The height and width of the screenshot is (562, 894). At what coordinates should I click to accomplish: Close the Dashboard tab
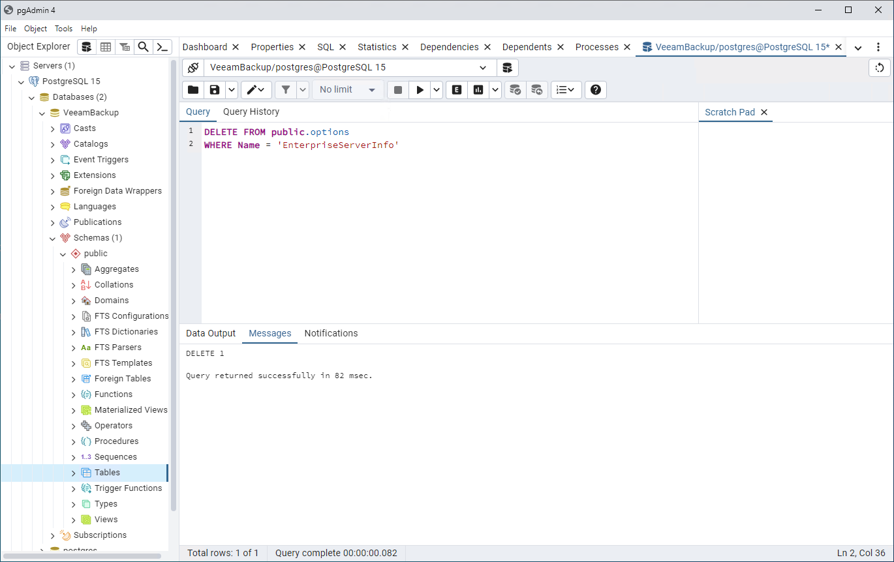[x=236, y=47]
